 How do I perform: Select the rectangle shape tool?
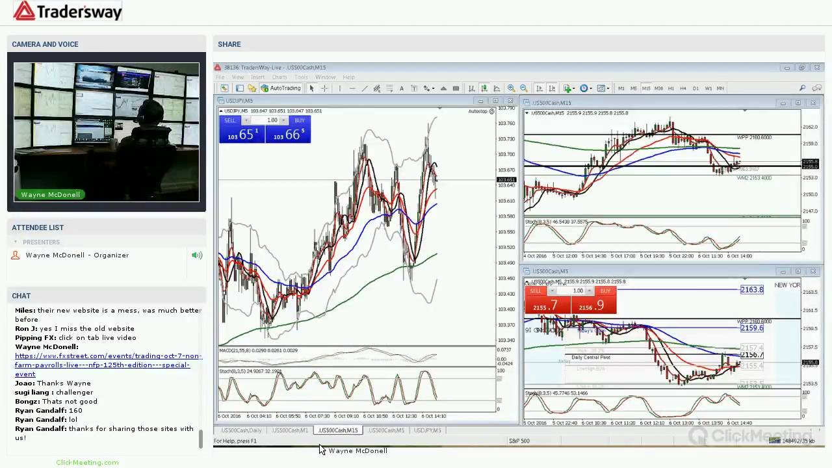pyautogui.click(x=456, y=88)
